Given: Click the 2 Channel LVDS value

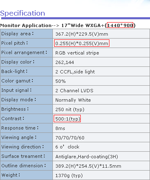Looking at the screenshot, I should (74, 91).
